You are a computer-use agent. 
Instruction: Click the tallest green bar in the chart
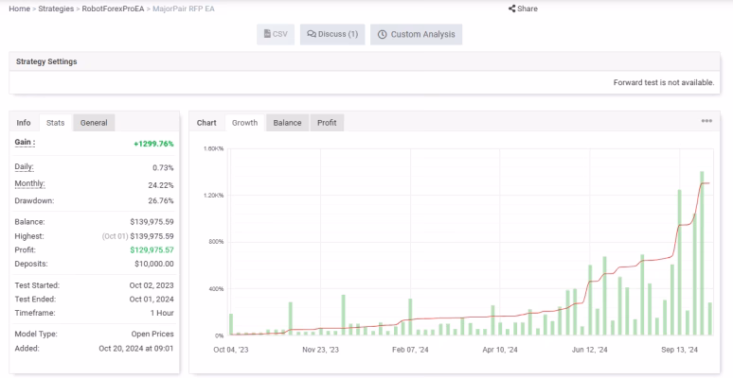click(x=702, y=253)
